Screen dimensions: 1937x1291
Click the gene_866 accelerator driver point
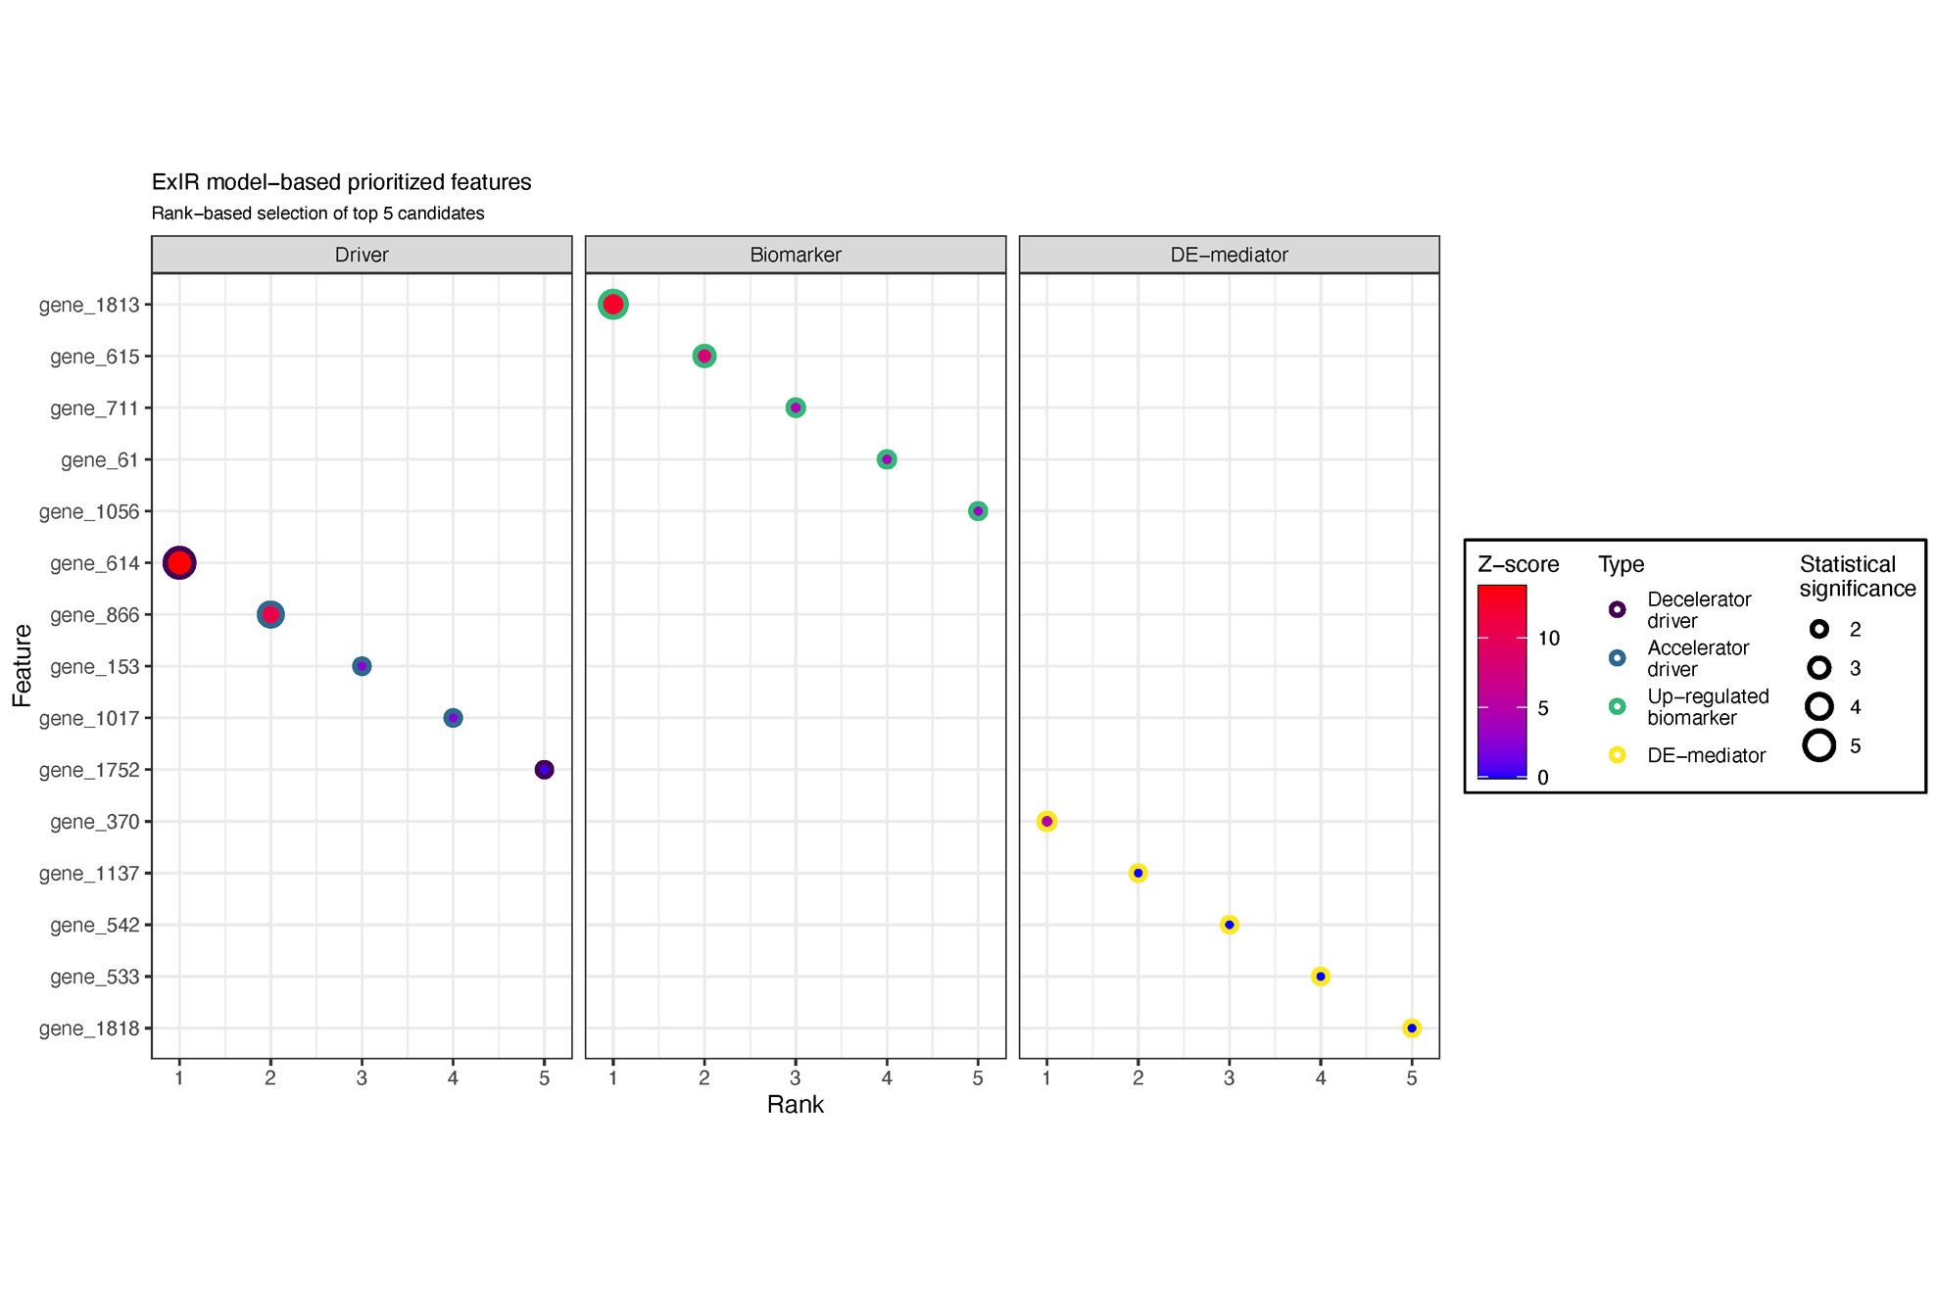click(270, 615)
